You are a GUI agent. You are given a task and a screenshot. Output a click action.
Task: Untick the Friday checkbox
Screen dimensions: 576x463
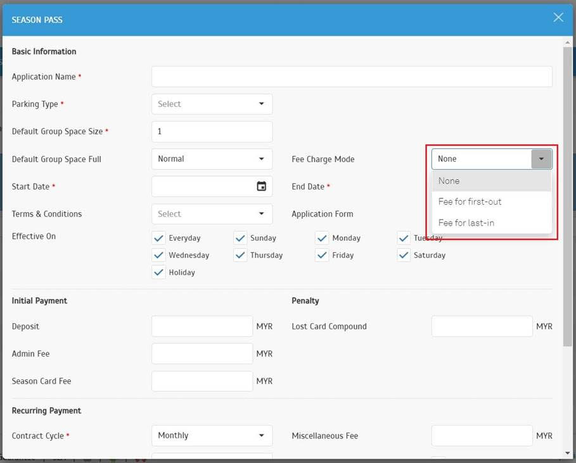pyautogui.click(x=322, y=255)
